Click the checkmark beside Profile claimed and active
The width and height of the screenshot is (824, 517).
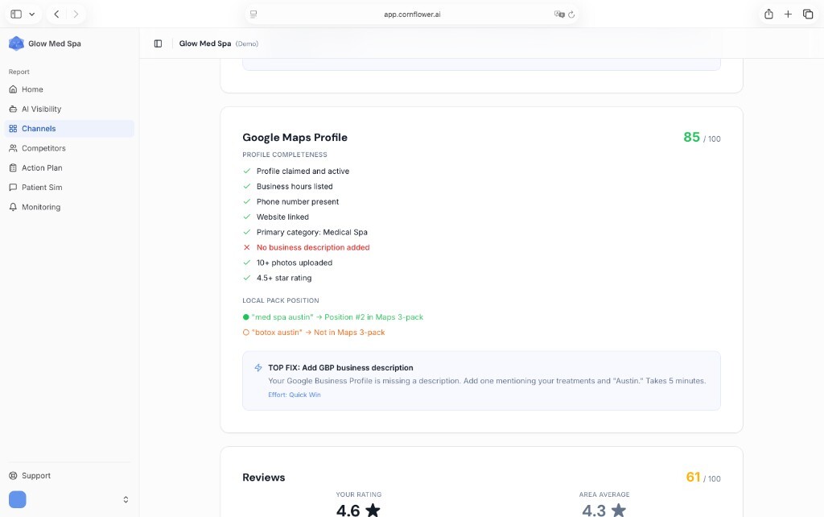coord(246,171)
